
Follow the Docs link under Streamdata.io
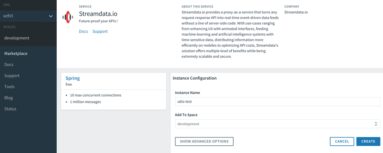(x=84, y=31)
